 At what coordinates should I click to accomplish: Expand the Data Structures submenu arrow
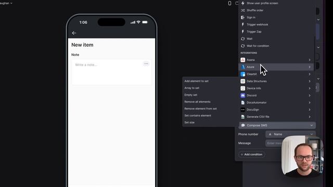310,81
